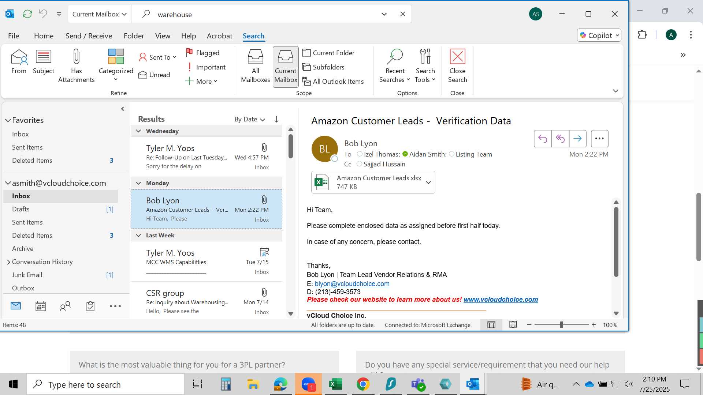Switch to the Home ribbon tab
This screenshot has width=703, height=395.
point(44,36)
